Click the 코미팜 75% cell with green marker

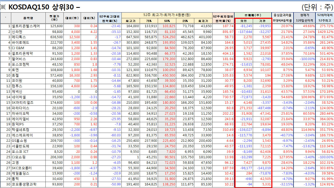[149, 81]
